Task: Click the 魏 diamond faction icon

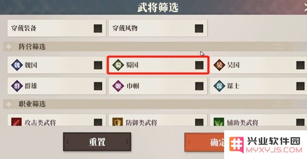Action: point(17,65)
